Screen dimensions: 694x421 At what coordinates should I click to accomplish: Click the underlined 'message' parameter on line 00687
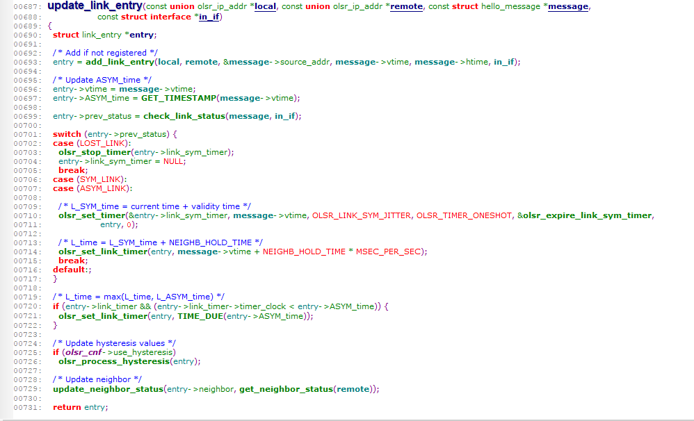(x=568, y=7)
